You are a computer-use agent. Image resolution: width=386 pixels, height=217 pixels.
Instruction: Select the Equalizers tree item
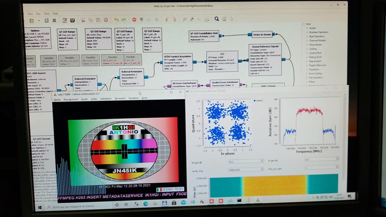point(314,70)
